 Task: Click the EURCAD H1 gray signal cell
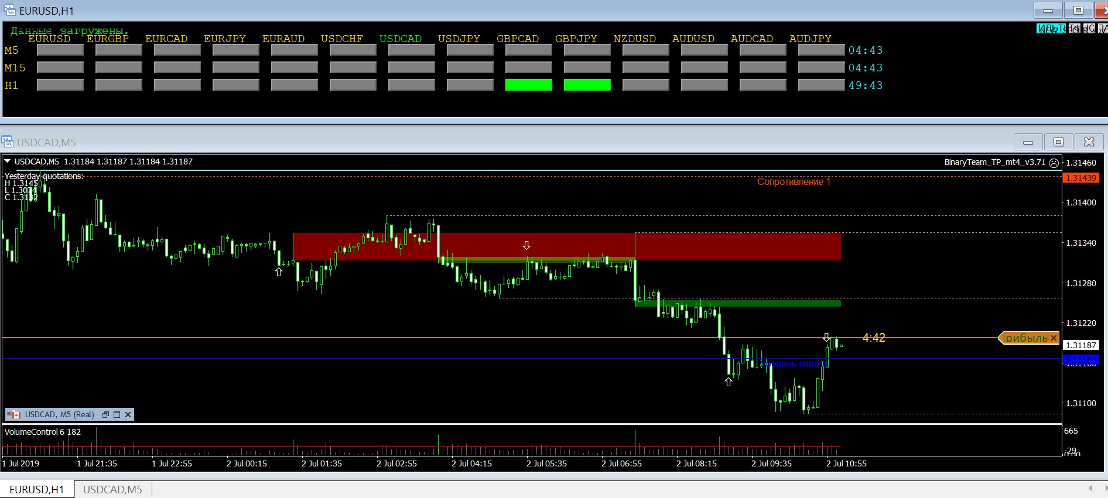point(177,85)
